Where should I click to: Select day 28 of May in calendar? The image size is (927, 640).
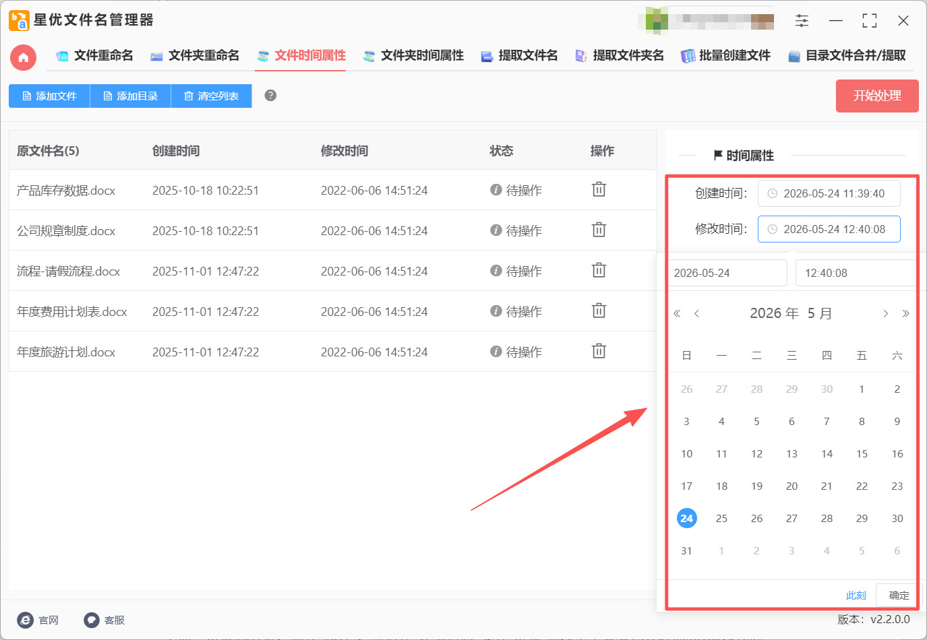[x=827, y=518]
